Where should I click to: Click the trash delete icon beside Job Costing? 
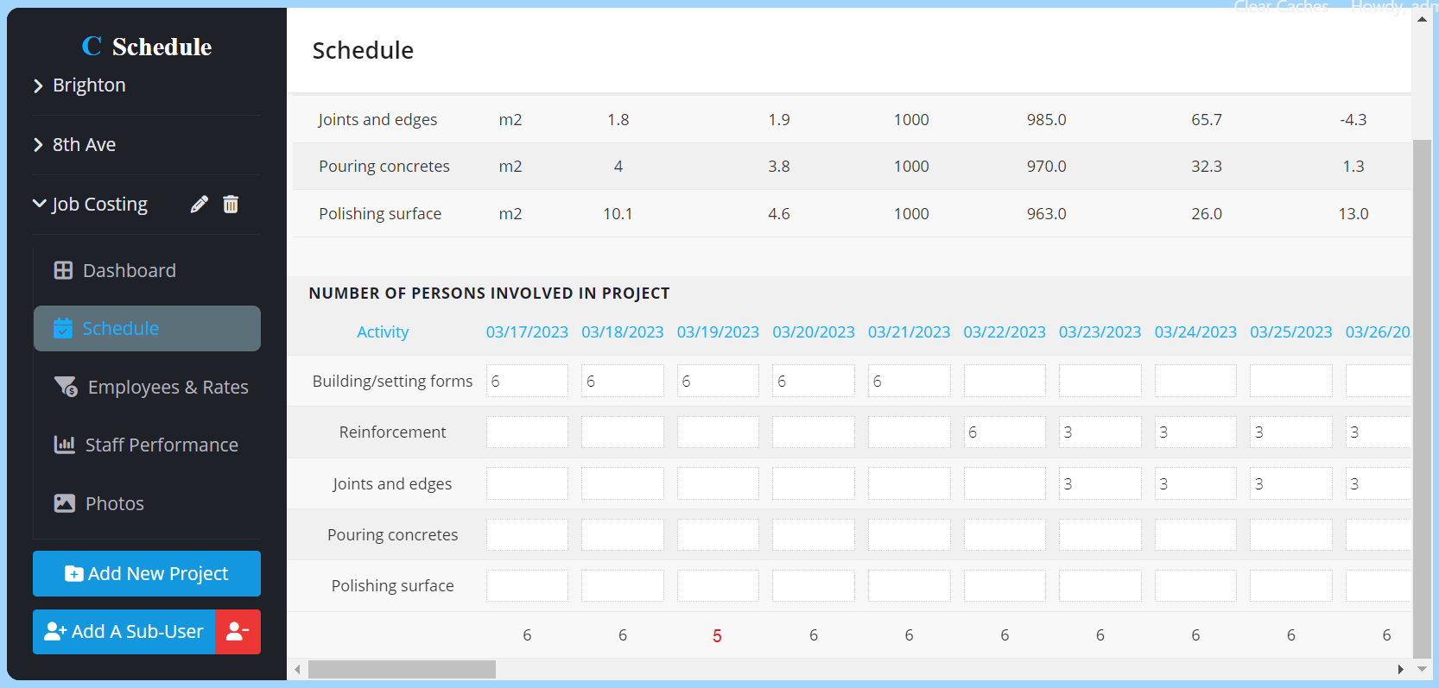[x=231, y=205]
